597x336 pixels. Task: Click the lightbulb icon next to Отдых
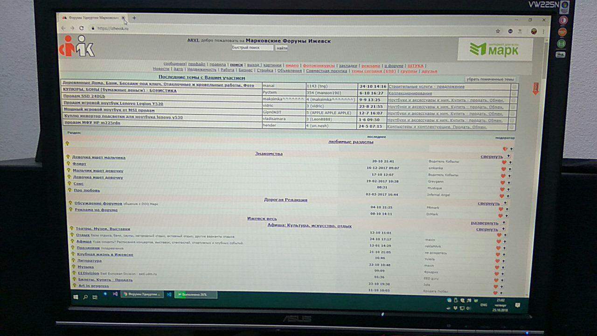pos(72,235)
